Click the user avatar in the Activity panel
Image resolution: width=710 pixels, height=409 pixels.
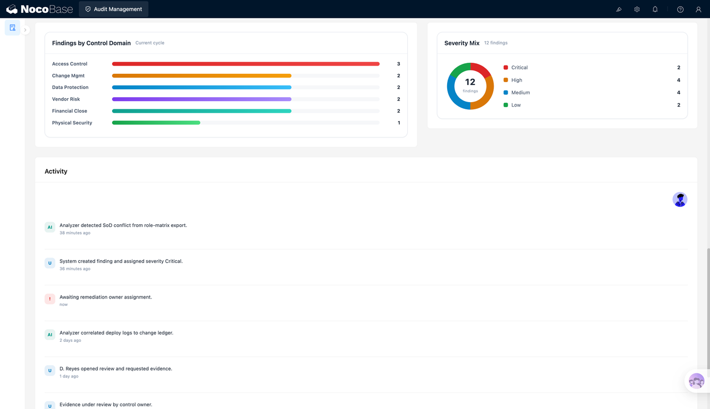pos(680,200)
